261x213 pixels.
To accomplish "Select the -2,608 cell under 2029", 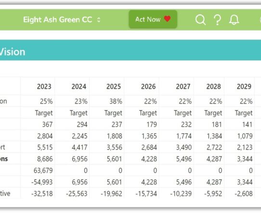I will coord(244,194).
